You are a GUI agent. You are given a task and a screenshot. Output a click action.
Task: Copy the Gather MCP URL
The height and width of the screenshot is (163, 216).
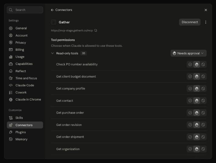(96, 30)
